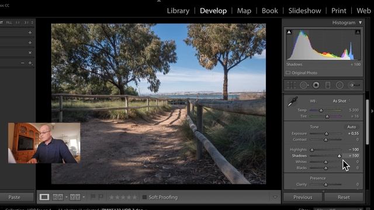Screen dimensions: 374x210
Task: Click the right panel vertical scrollbar
Action: pos(368,122)
